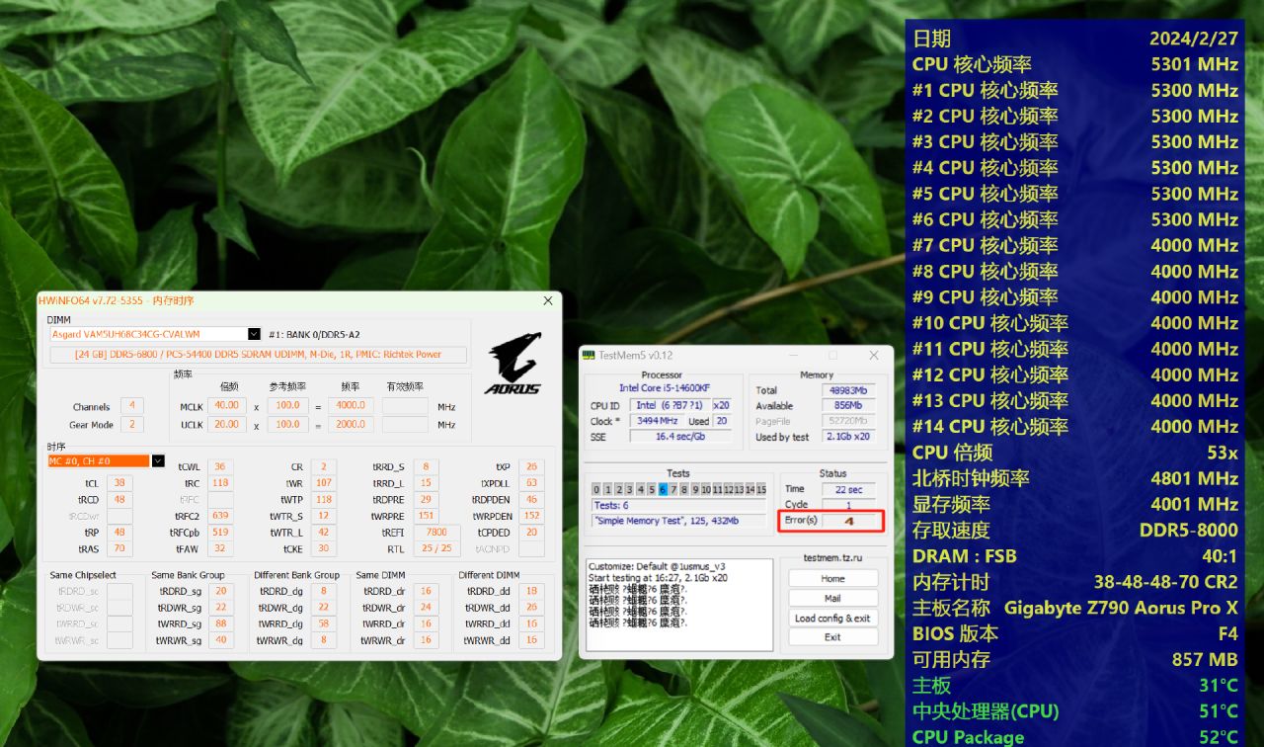The height and width of the screenshot is (747, 1264).
Task: Click the Time status value 22 sec
Action: pos(848,489)
